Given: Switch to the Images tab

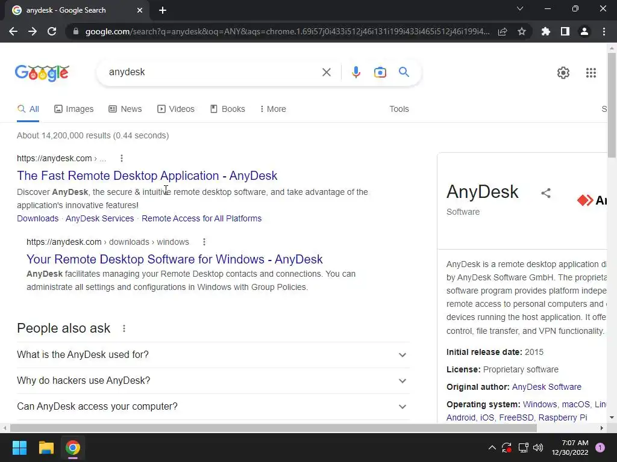Looking at the screenshot, I should (74, 109).
